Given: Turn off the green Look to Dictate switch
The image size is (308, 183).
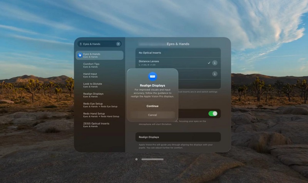Looking at the screenshot, I should coord(213,114).
